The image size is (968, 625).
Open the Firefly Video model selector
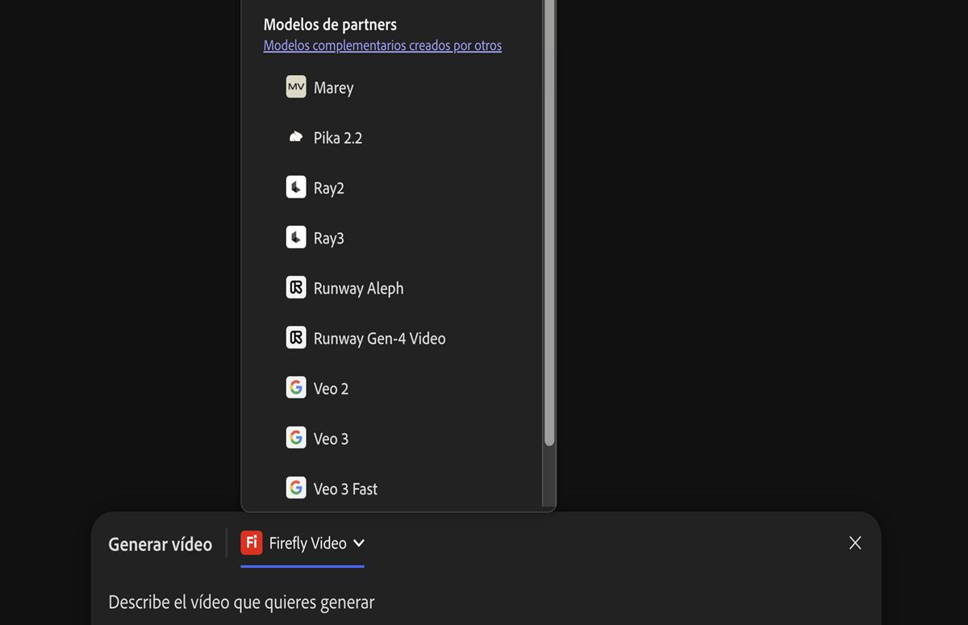[x=307, y=544]
